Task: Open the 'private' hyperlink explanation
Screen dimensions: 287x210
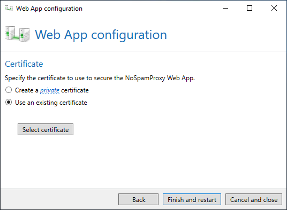Action: pyautogui.click(x=50, y=90)
